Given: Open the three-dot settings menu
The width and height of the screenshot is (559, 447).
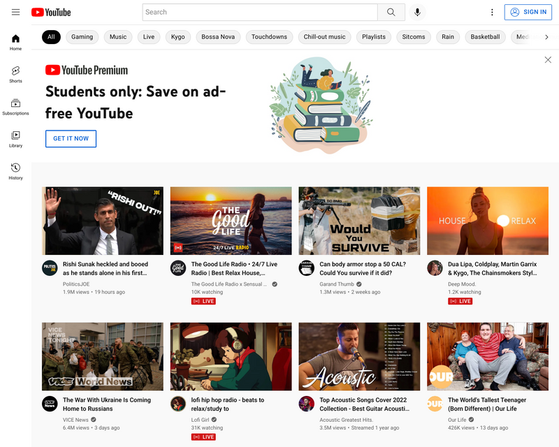Looking at the screenshot, I should point(492,12).
